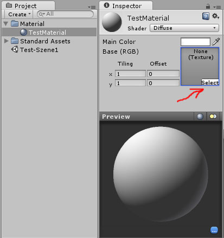Toggle the Inspector lock icon
Image resolution: width=224 pixels, height=238 pixels.
(x=208, y=7)
